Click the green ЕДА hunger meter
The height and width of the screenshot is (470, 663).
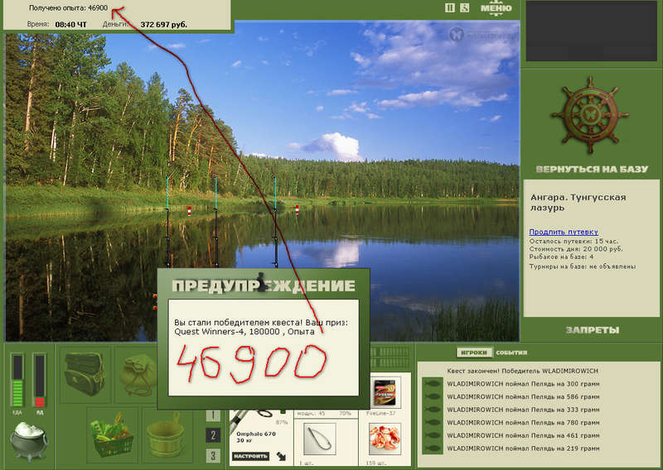[x=17, y=381]
